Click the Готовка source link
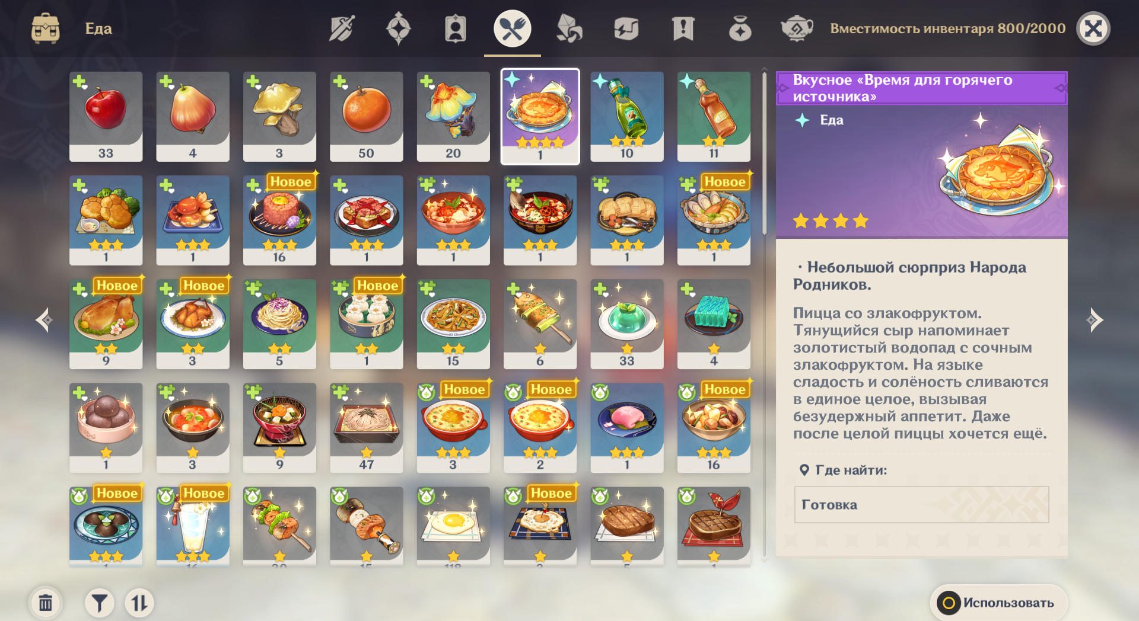 921,505
